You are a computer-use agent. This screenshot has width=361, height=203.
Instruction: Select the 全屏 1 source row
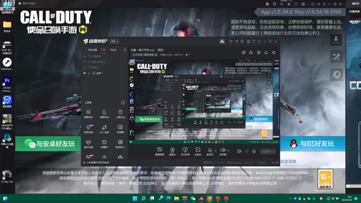tap(105, 73)
